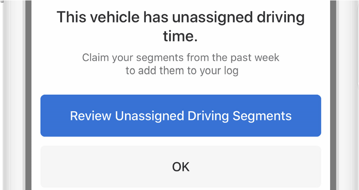This screenshot has width=359, height=190.
Task: Click "past week" in the subtitle text
Action: point(258,57)
